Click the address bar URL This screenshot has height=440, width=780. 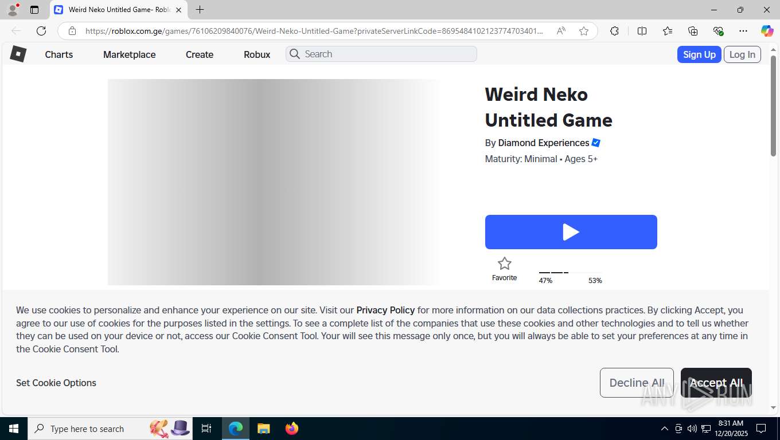[314, 31]
